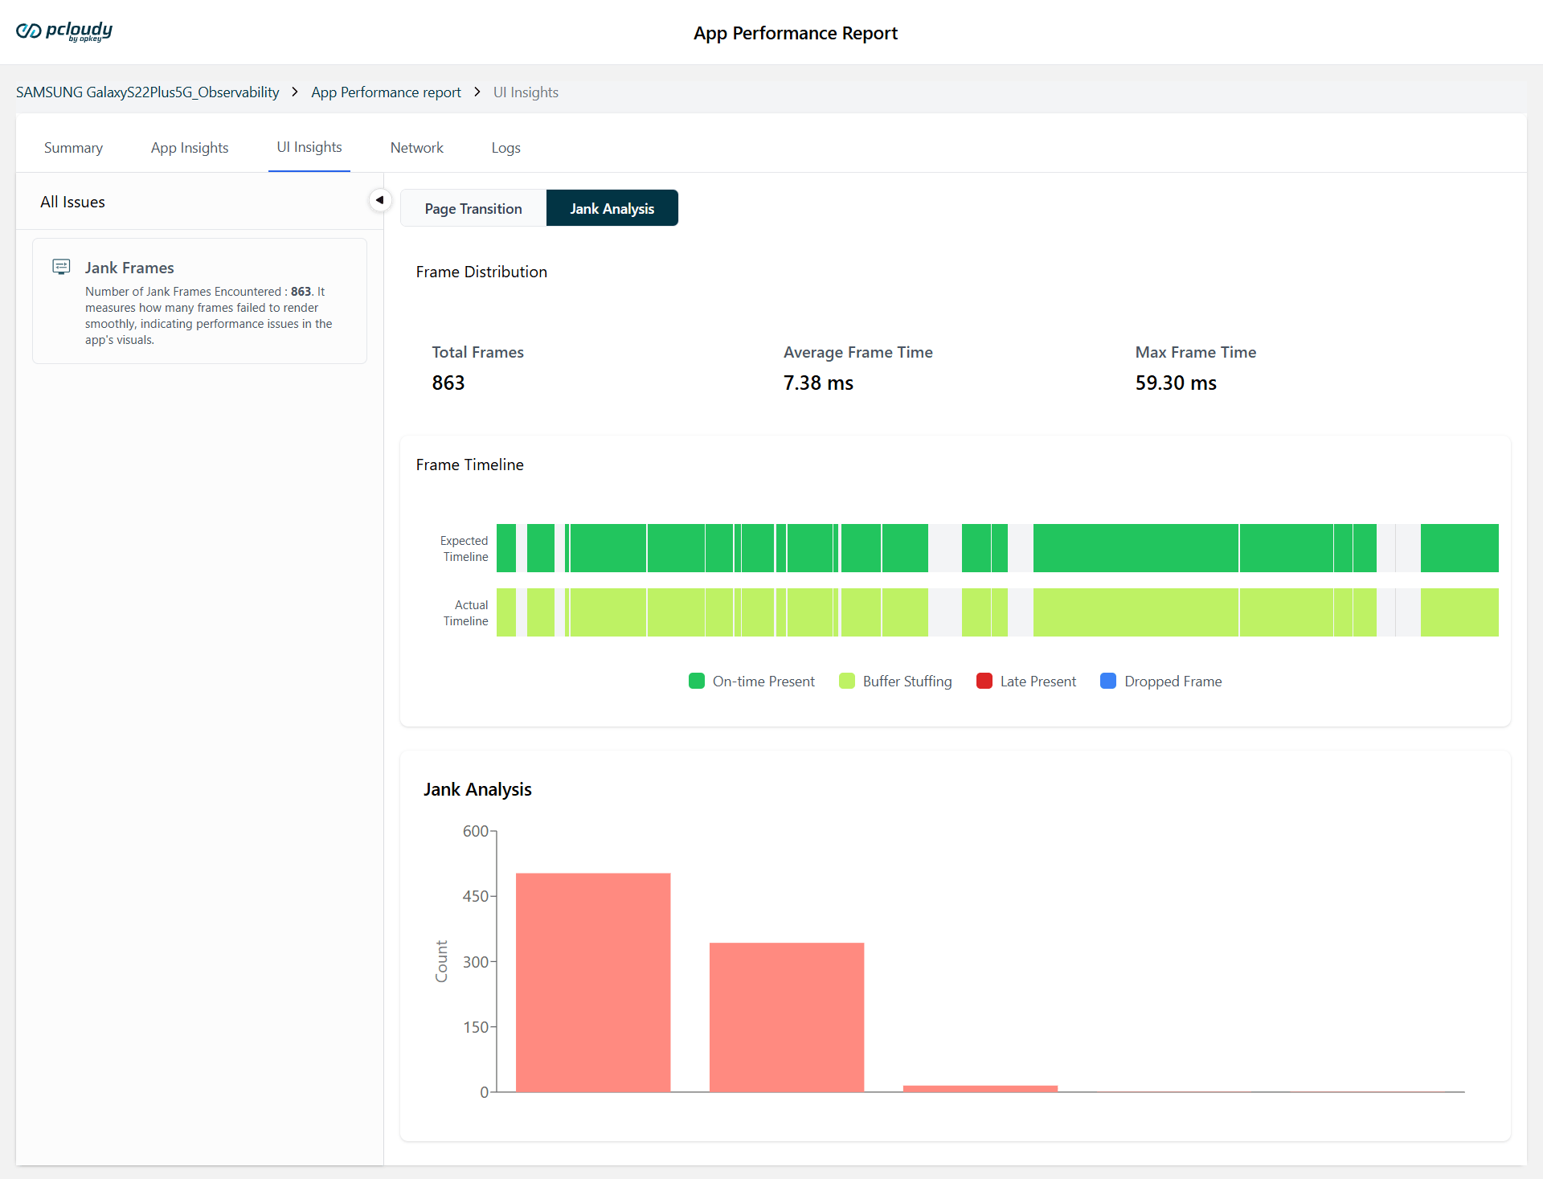
Task: Open the Network tab
Action: coord(416,148)
